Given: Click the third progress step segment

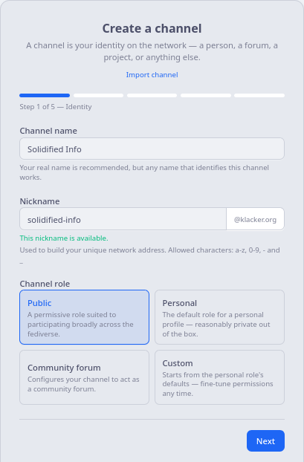Looking at the screenshot, I should point(152,96).
